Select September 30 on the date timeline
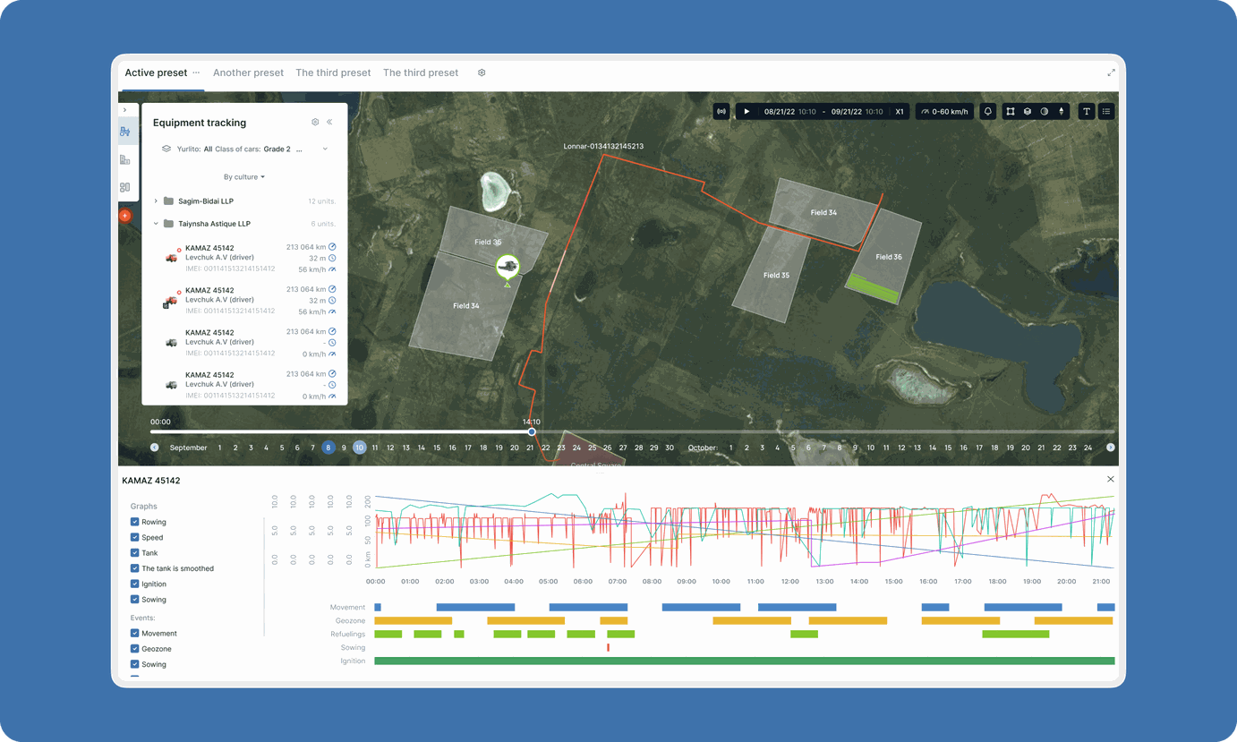This screenshot has width=1237, height=742. (670, 448)
